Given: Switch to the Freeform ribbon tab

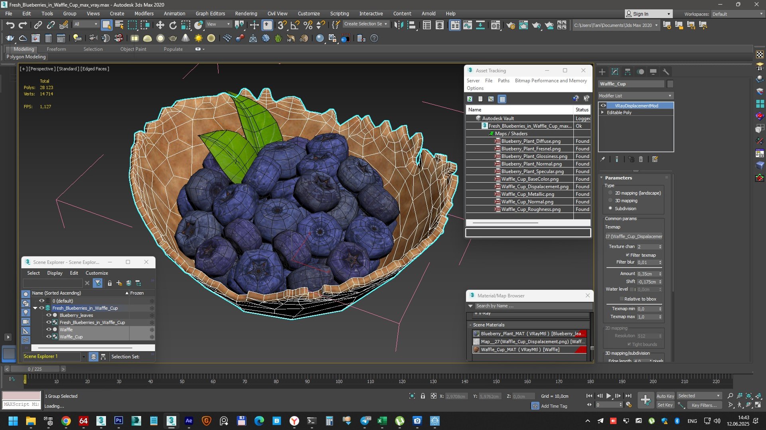Looking at the screenshot, I should 56,49.
